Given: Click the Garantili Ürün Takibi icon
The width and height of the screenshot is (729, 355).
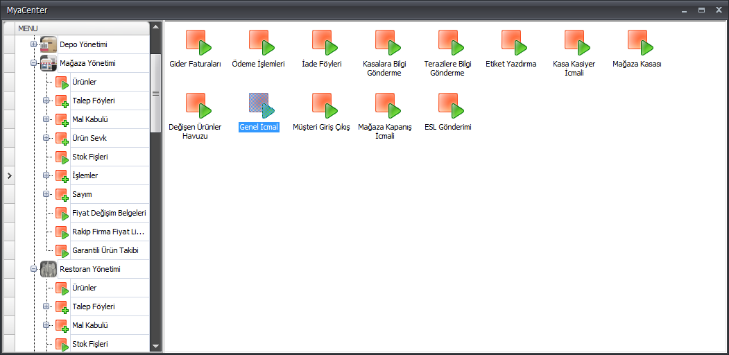Looking at the screenshot, I should [x=62, y=251].
